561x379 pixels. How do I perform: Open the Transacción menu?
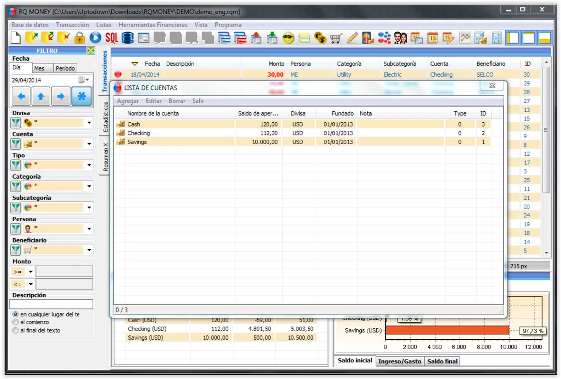72,25
